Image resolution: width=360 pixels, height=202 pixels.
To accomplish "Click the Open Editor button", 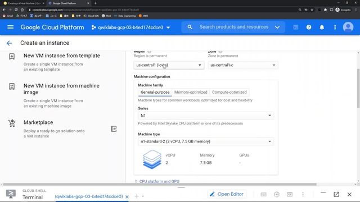I will (x=227, y=194).
